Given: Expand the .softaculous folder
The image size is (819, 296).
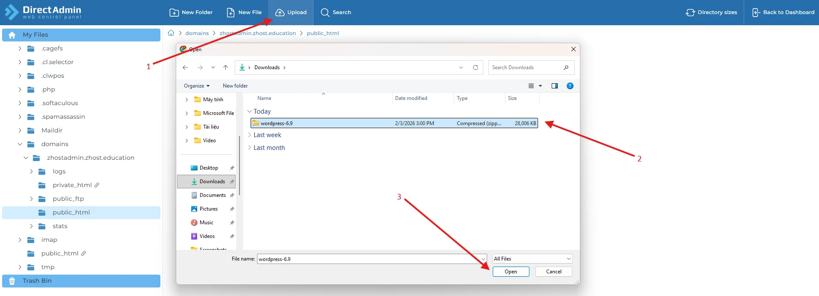Looking at the screenshot, I should pos(20,103).
